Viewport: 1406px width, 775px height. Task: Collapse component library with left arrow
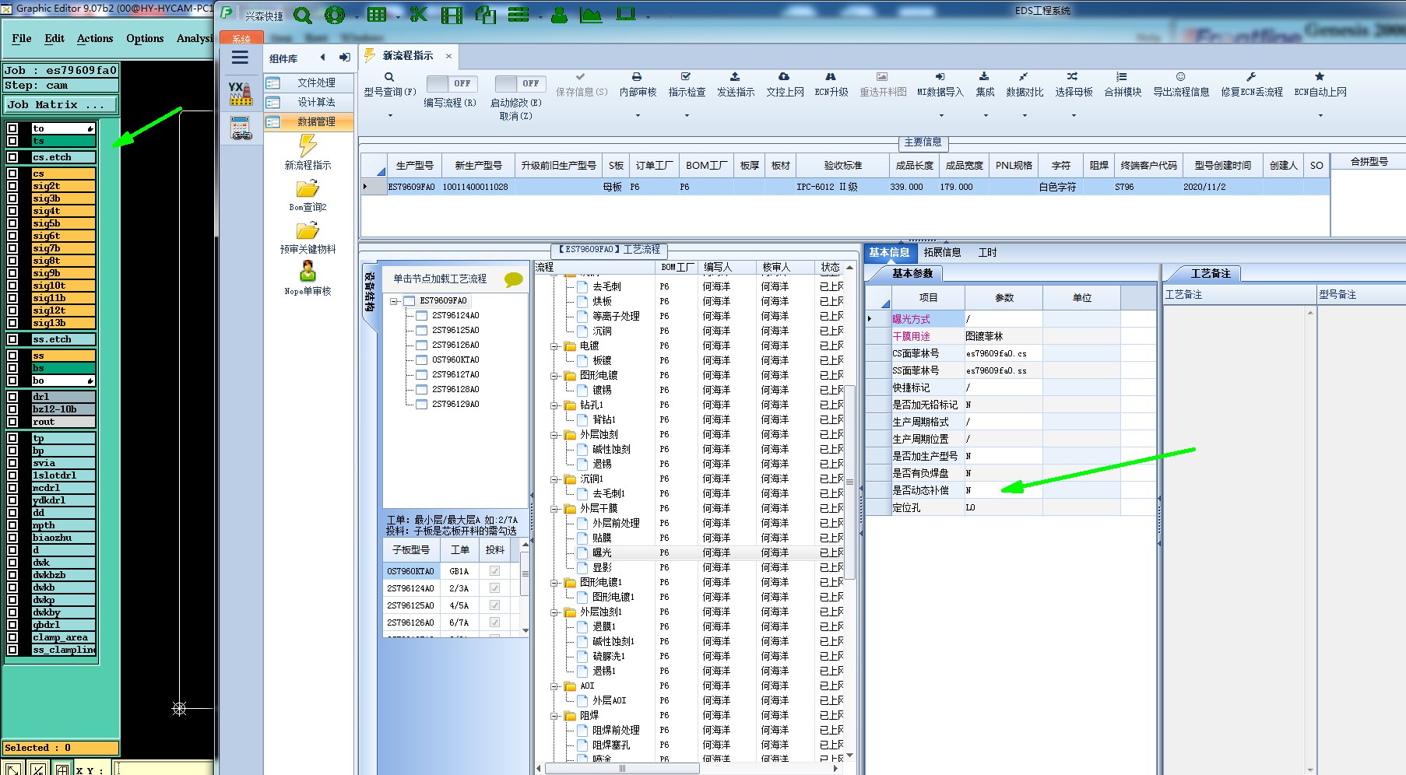coord(322,58)
